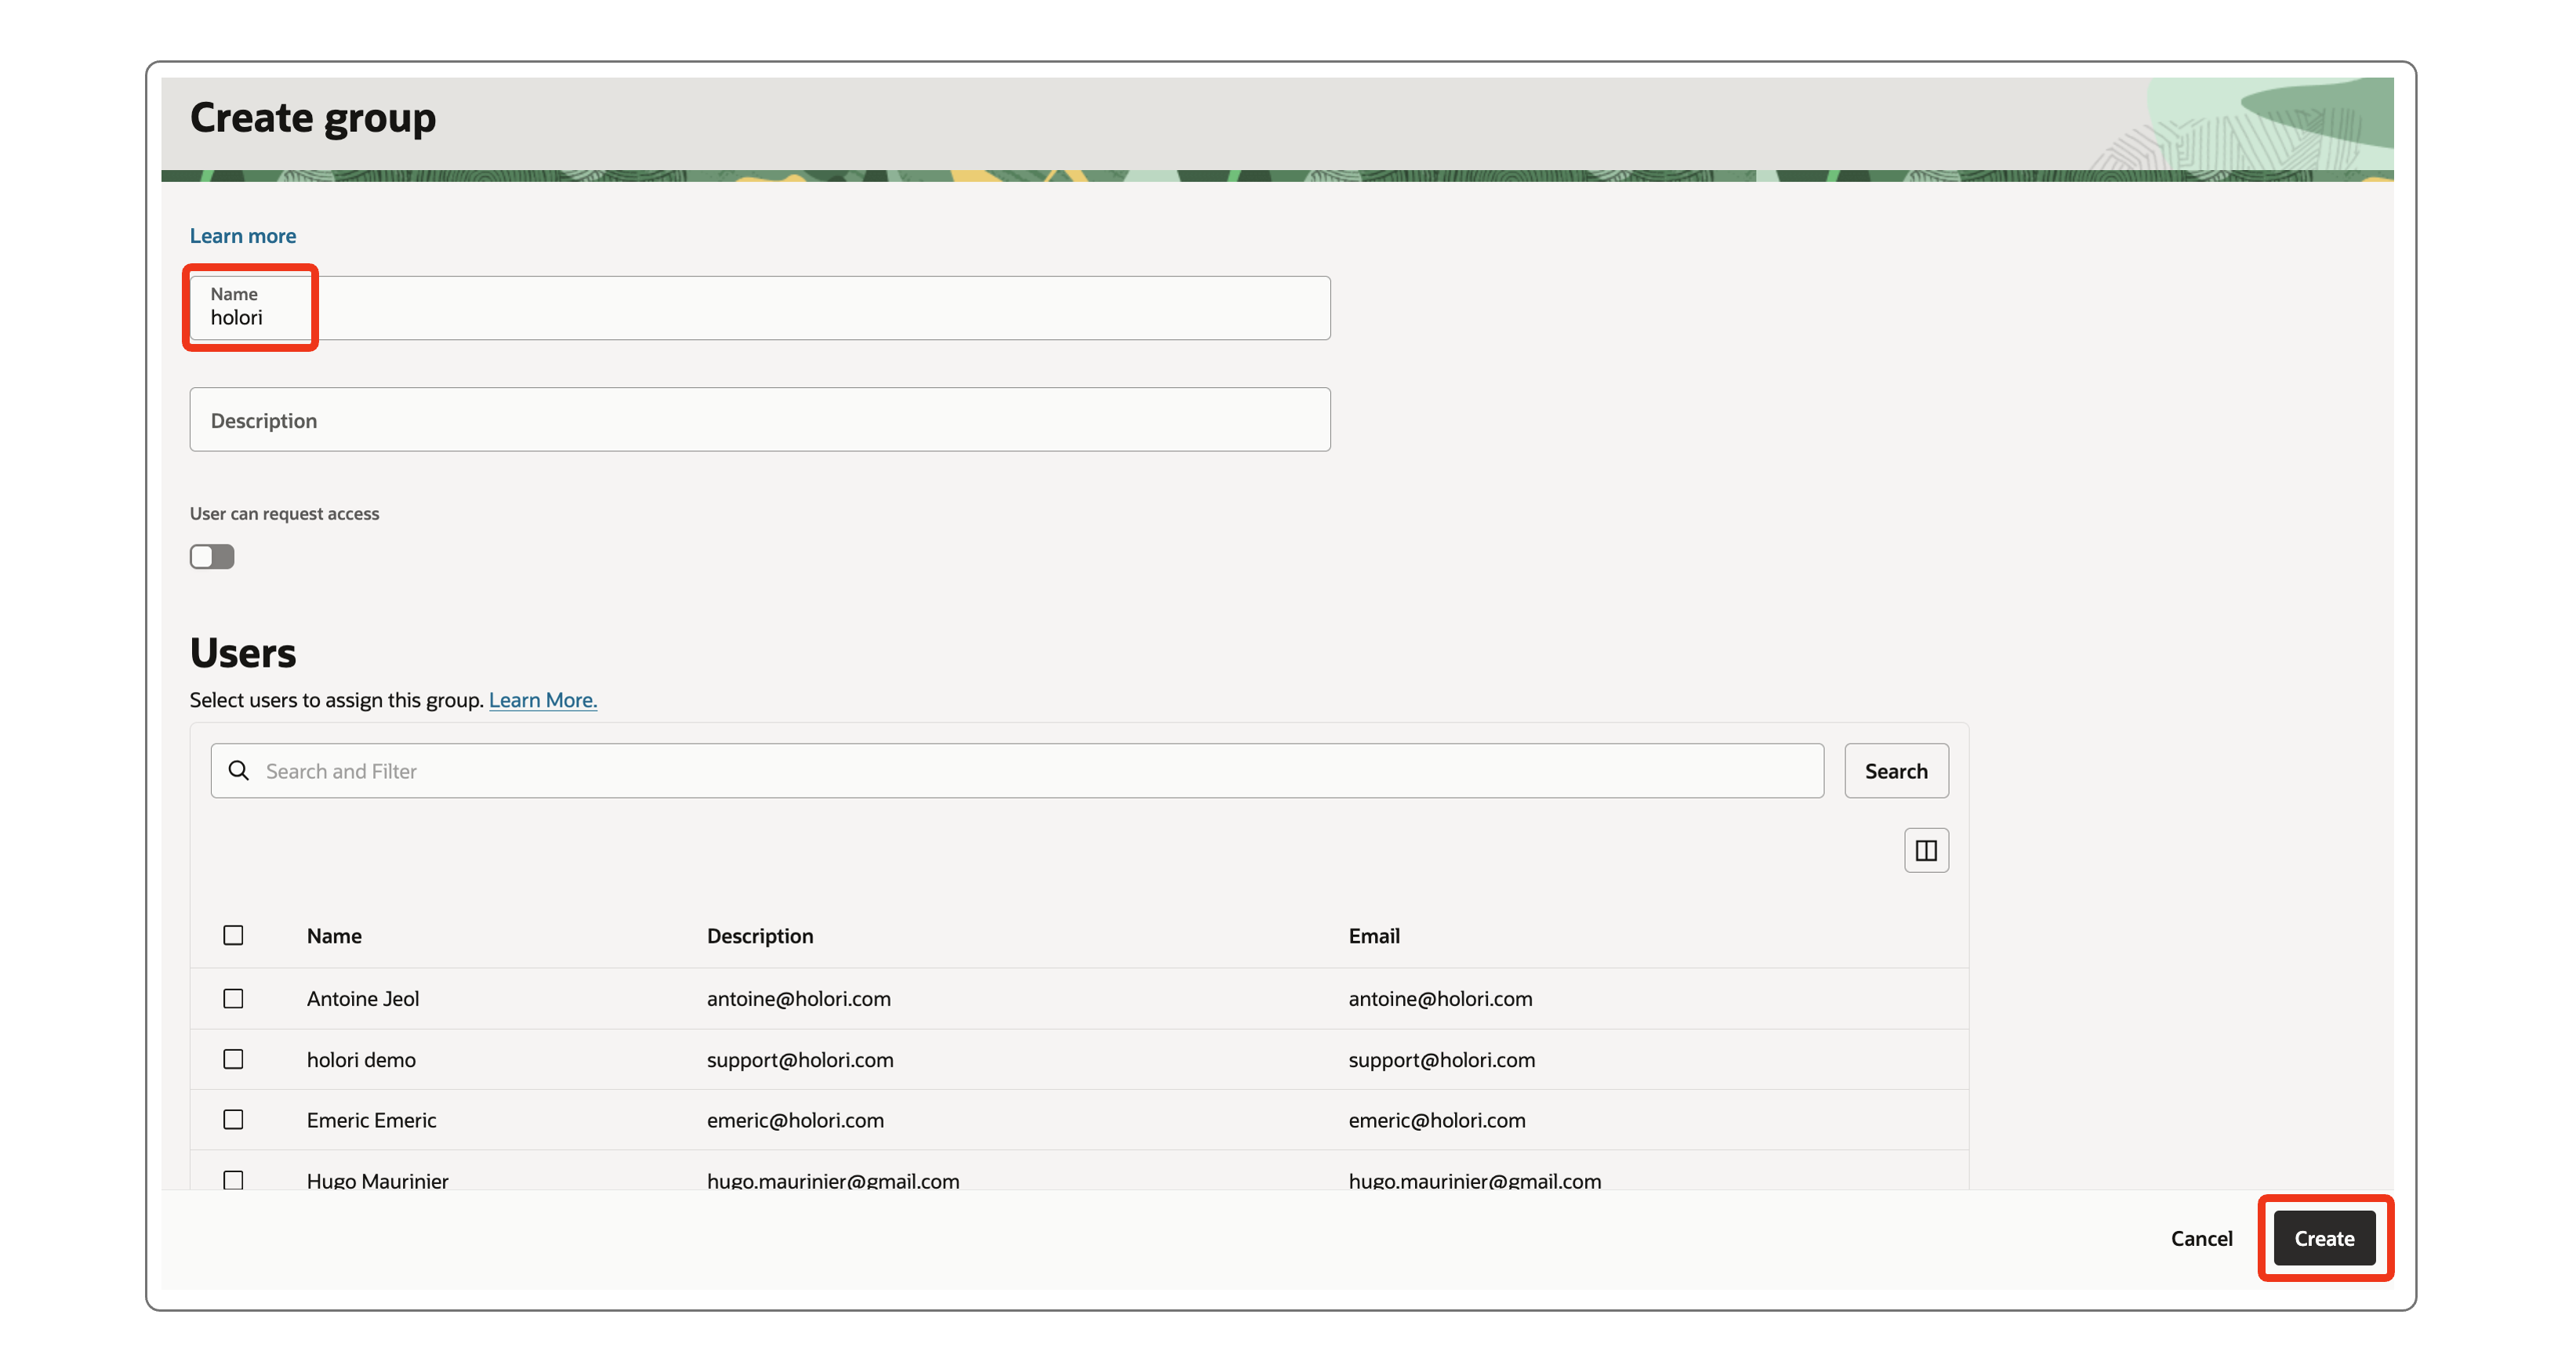This screenshot has height=1365, width=2576.
Task: Select all users via the header checkbox
Action: coord(233,934)
